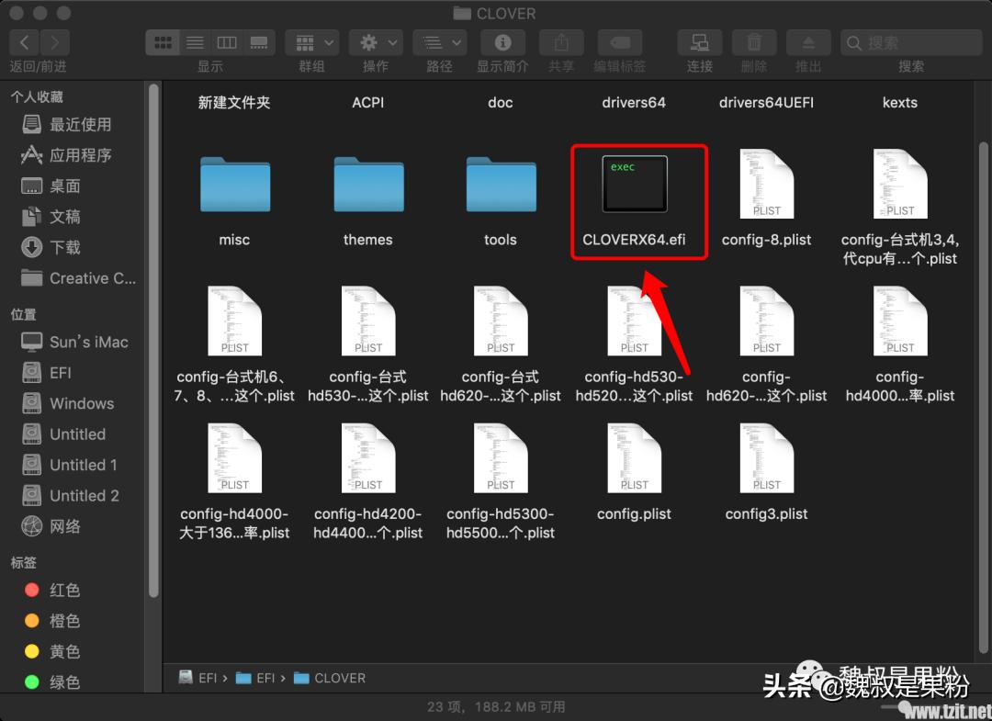
Task: Select config-hd4200-hd4400 plist file icon
Action: tap(368, 458)
